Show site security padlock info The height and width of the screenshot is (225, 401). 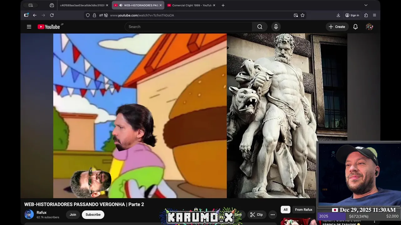(94, 15)
